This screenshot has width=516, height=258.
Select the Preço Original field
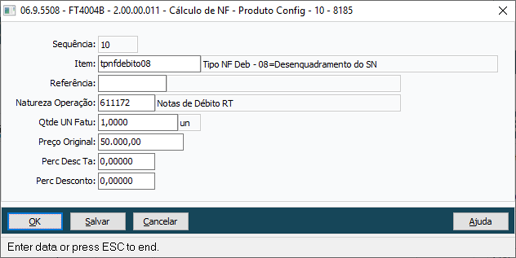[140, 142]
